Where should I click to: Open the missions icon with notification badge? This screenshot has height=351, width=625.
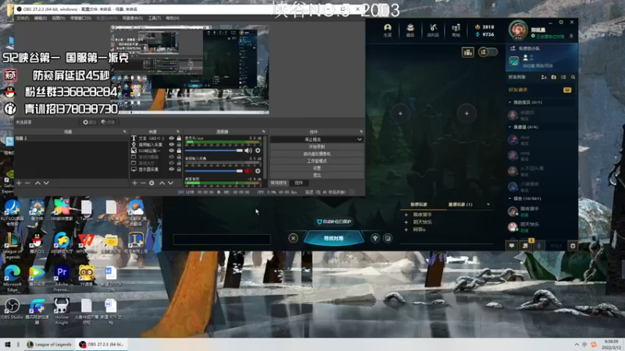click(525, 246)
